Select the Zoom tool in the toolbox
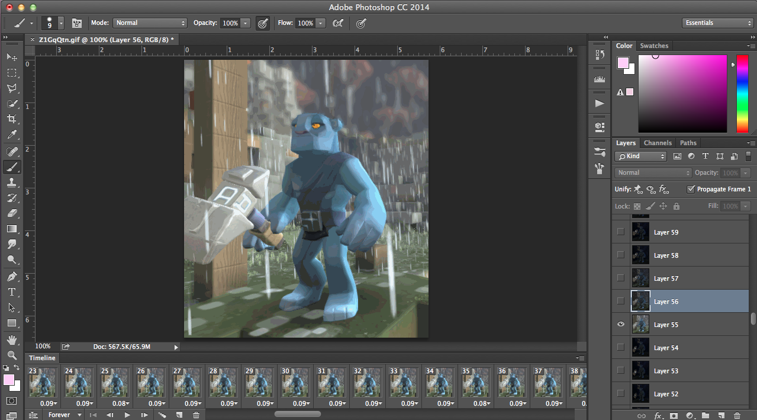The width and height of the screenshot is (757, 420). [12, 355]
